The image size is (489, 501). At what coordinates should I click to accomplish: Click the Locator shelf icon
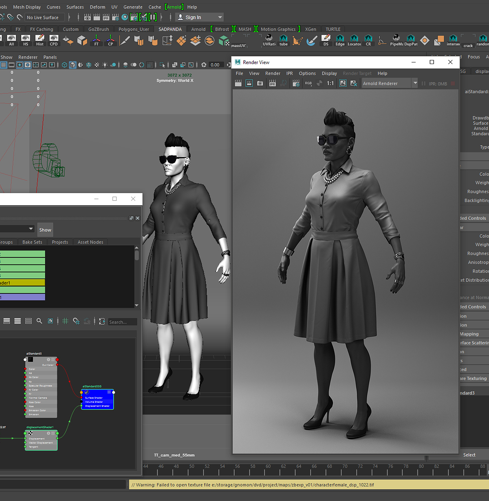point(354,40)
